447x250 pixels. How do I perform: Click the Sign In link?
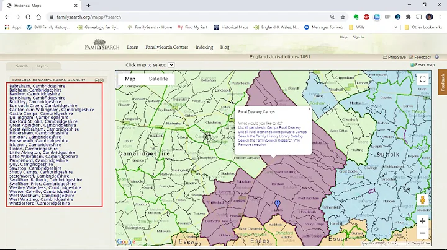click(358, 37)
